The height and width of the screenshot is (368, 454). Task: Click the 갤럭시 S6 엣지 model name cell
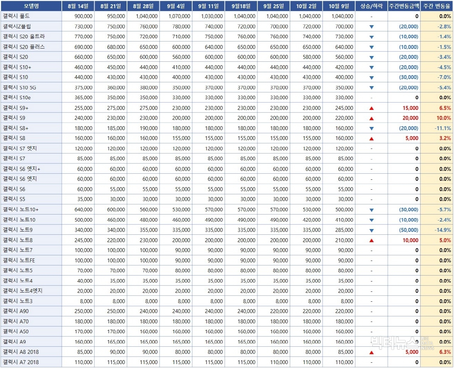click(31, 179)
